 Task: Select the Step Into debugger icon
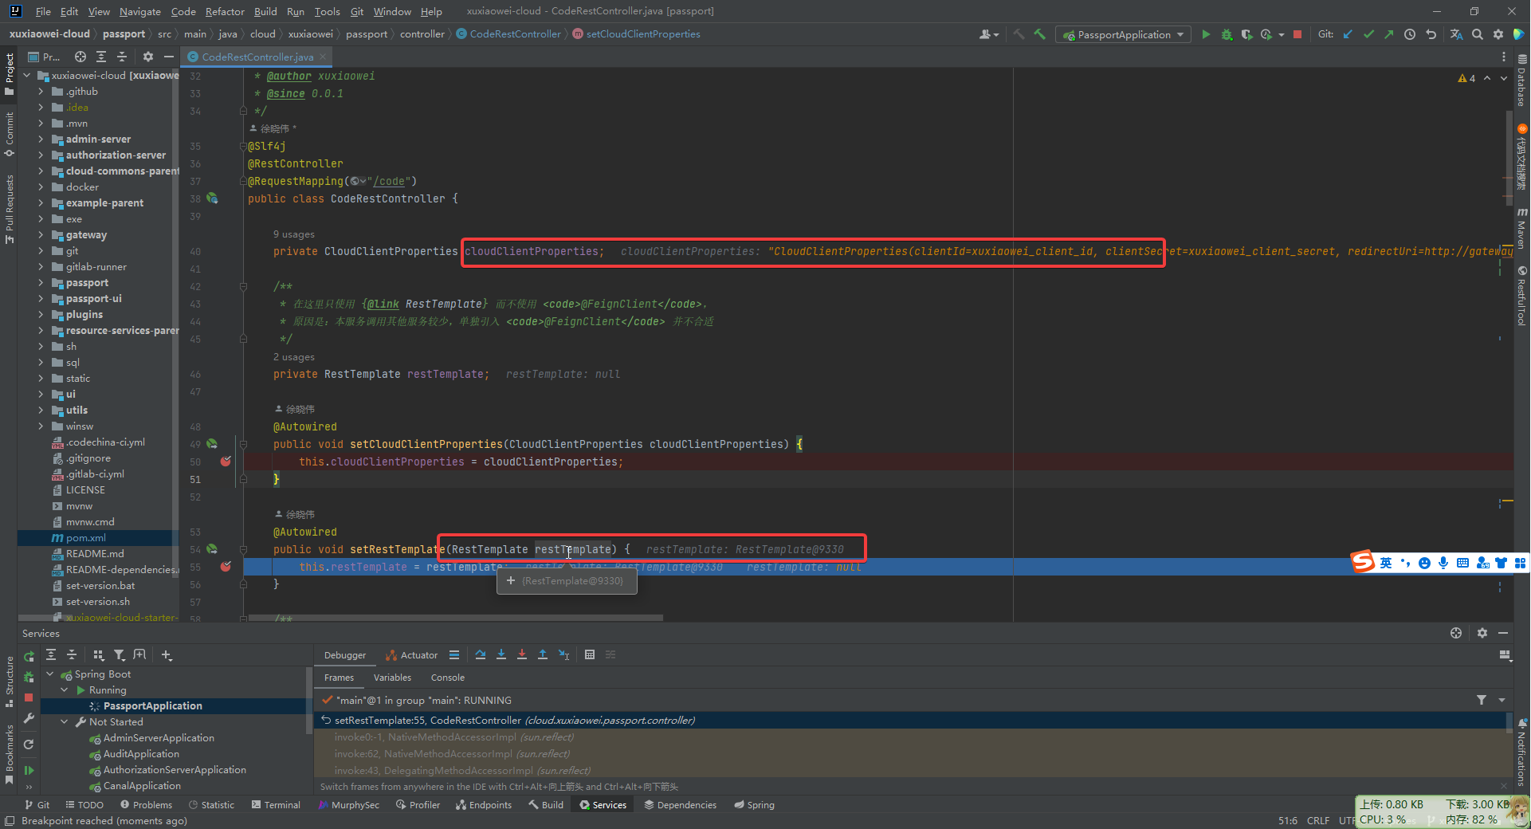[501, 654]
